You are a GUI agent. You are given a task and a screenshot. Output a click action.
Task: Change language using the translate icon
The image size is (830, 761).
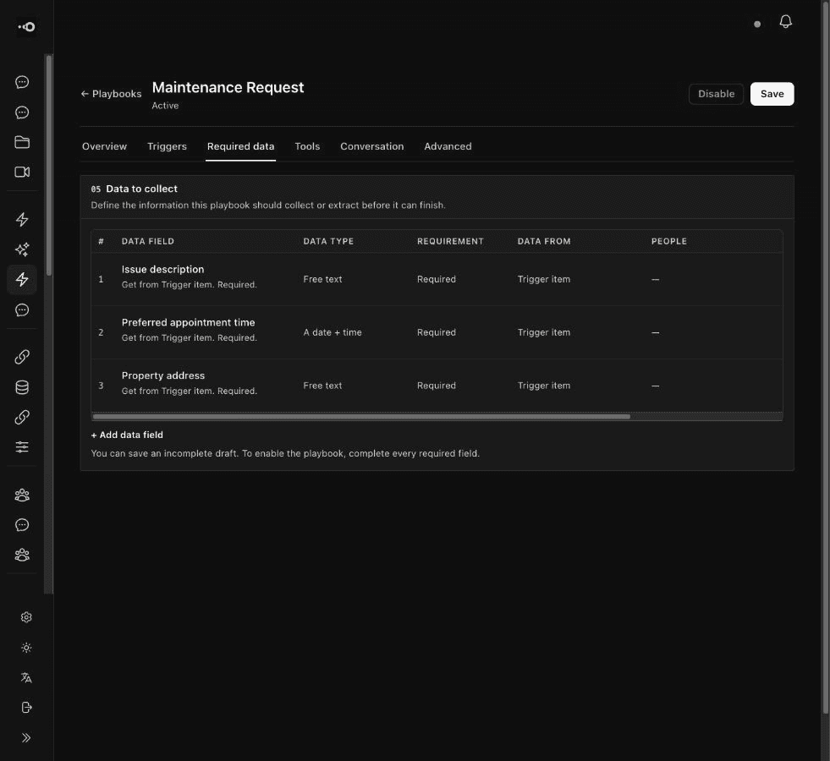point(26,677)
